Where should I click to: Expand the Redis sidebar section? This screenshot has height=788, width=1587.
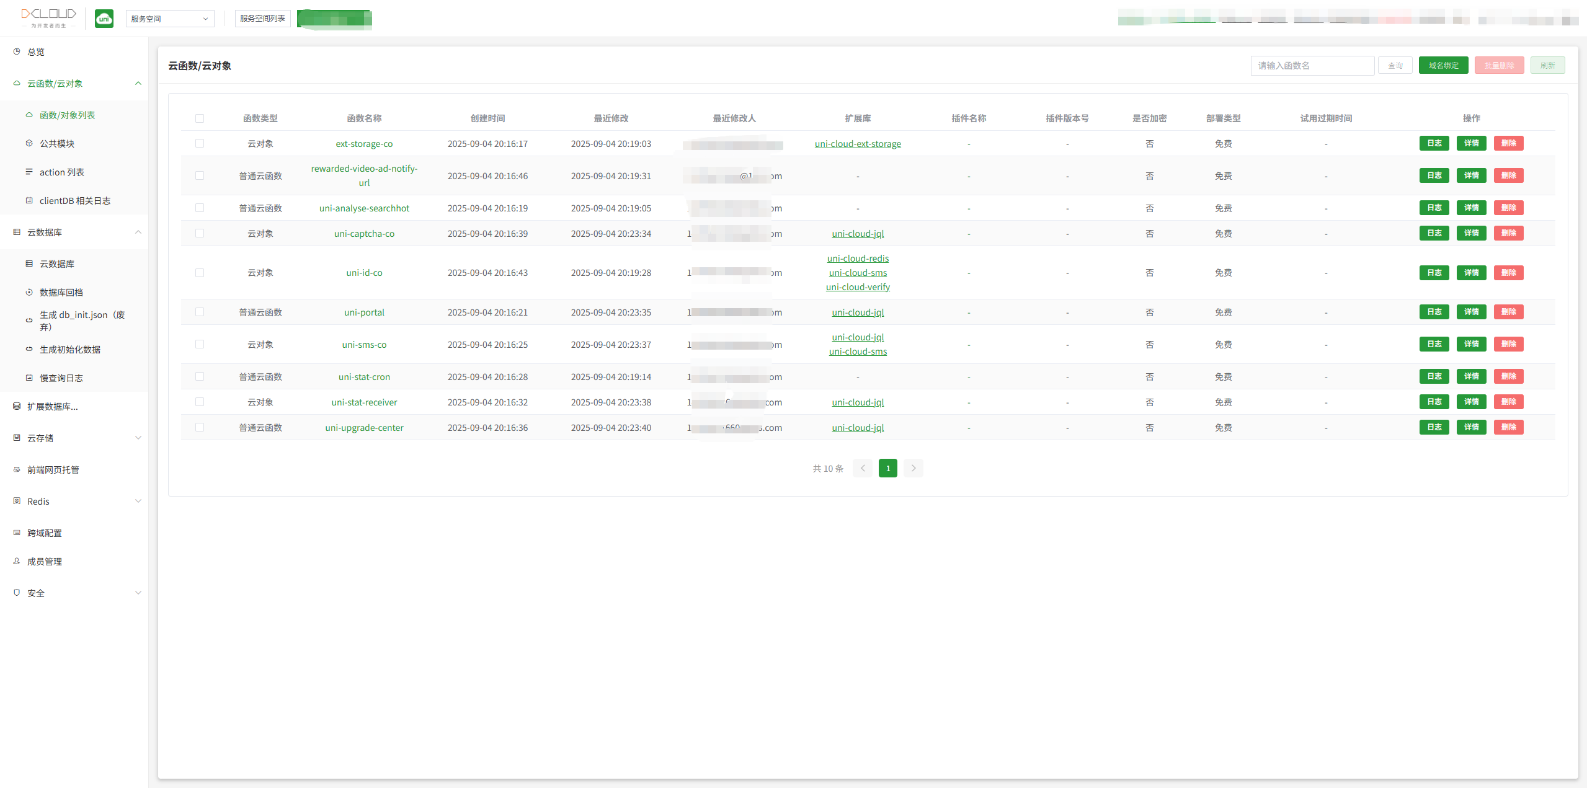point(138,501)
